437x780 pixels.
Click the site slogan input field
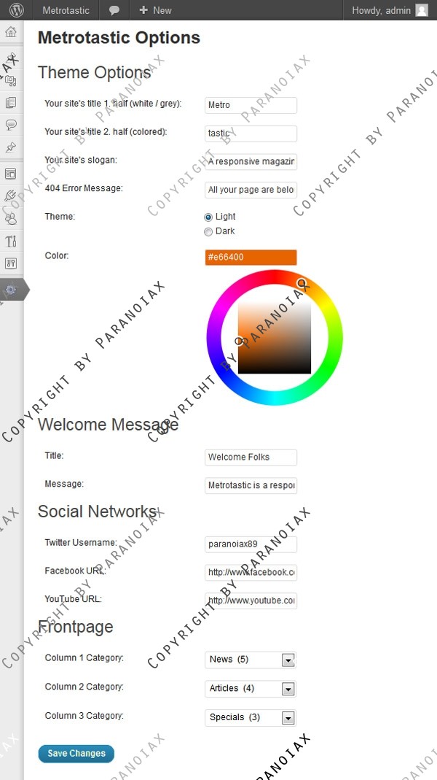251,162
